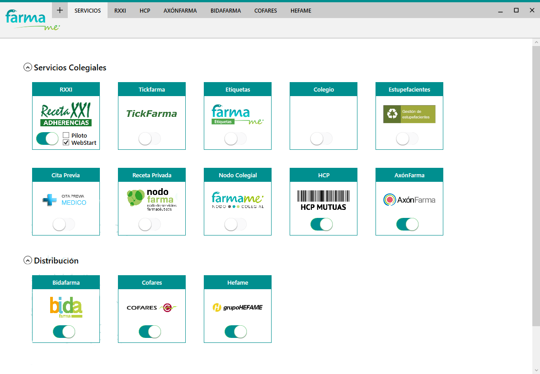
Task: Switch to the AXÓNFARMA tab
Action: click(180, 11)
